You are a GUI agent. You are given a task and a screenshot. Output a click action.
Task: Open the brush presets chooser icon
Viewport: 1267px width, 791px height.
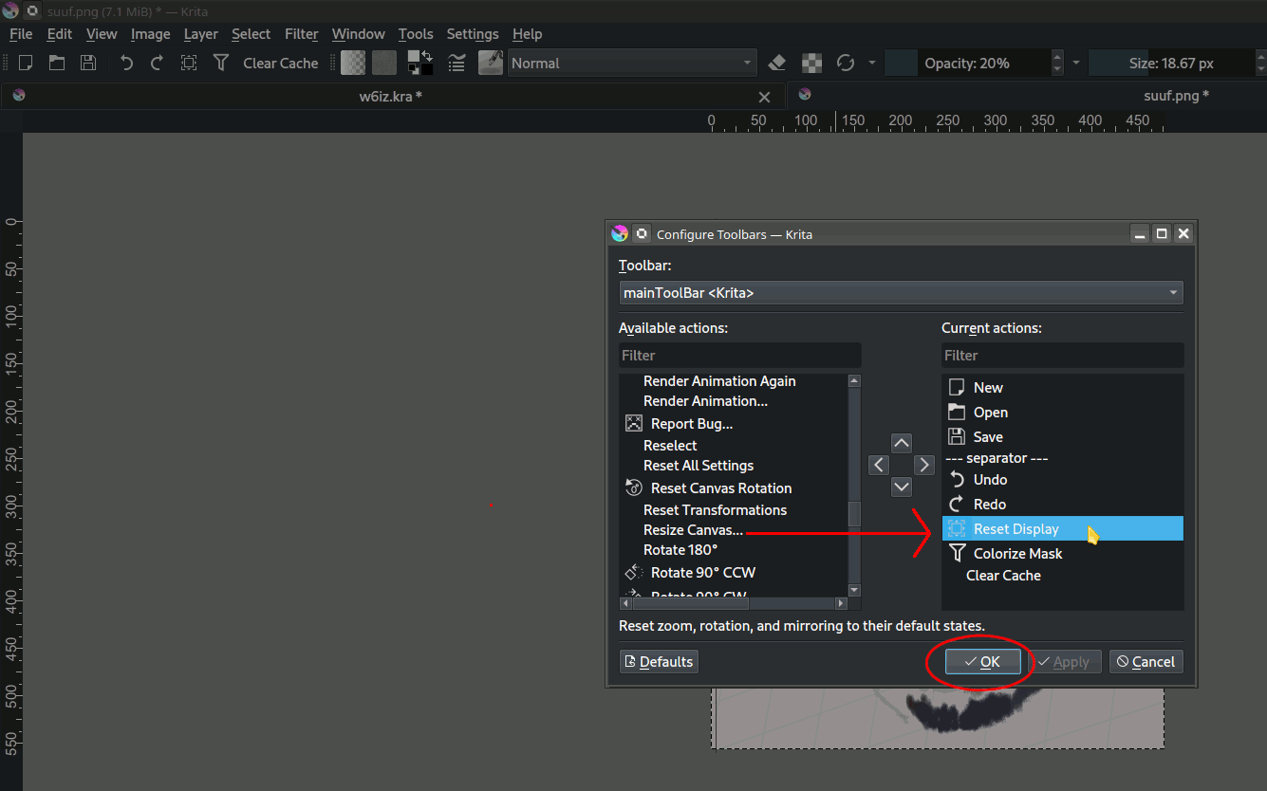[x=491, y=63]
